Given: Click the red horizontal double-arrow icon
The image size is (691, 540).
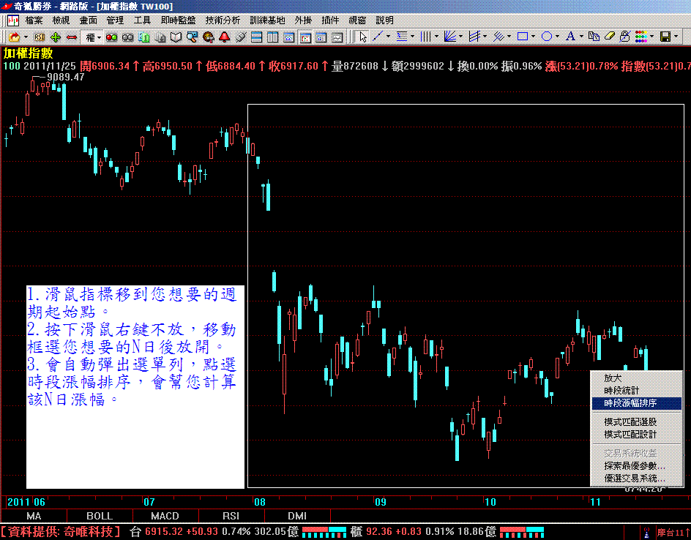Looking at the screenshot, I should click(x=72, y=37).
